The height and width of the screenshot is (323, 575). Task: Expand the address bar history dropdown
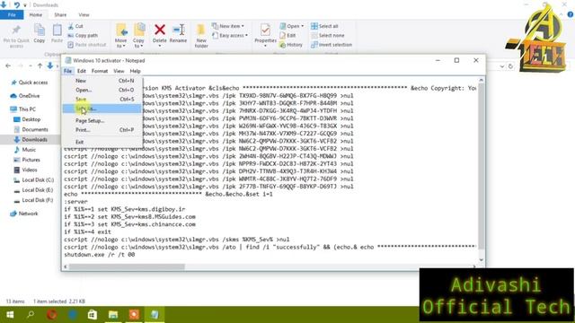(x=502, y=66)
